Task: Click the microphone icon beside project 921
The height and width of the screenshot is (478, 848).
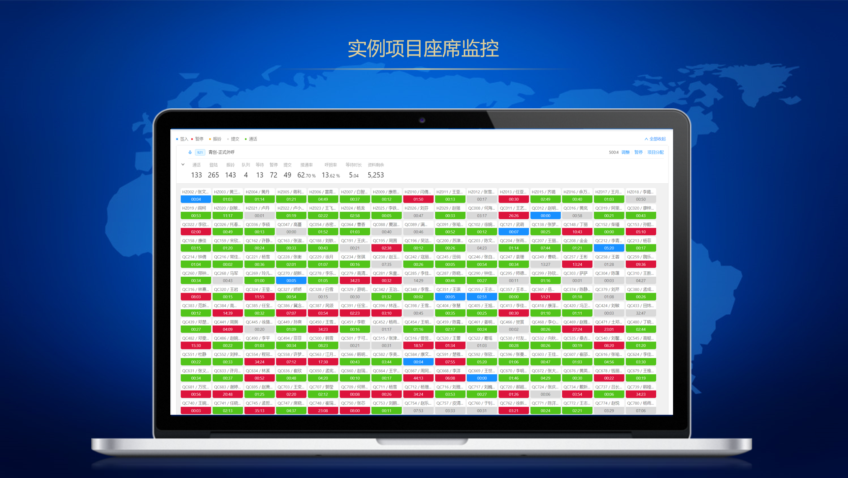Action: pos(190,152)
